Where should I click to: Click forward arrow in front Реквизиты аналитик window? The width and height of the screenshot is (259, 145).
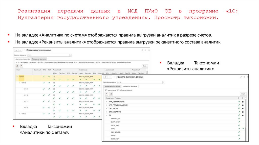pos(110,77)
